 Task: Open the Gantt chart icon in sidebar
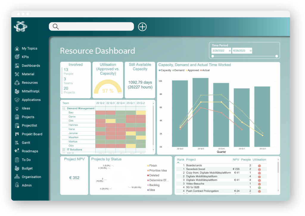pos(17,143)
